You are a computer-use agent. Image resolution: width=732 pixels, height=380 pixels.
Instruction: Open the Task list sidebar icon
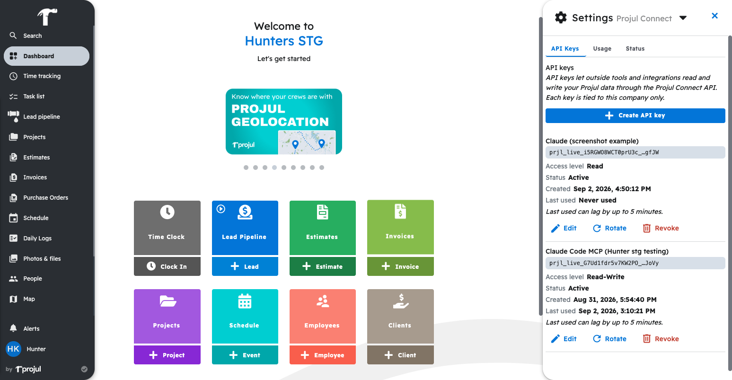13,97
